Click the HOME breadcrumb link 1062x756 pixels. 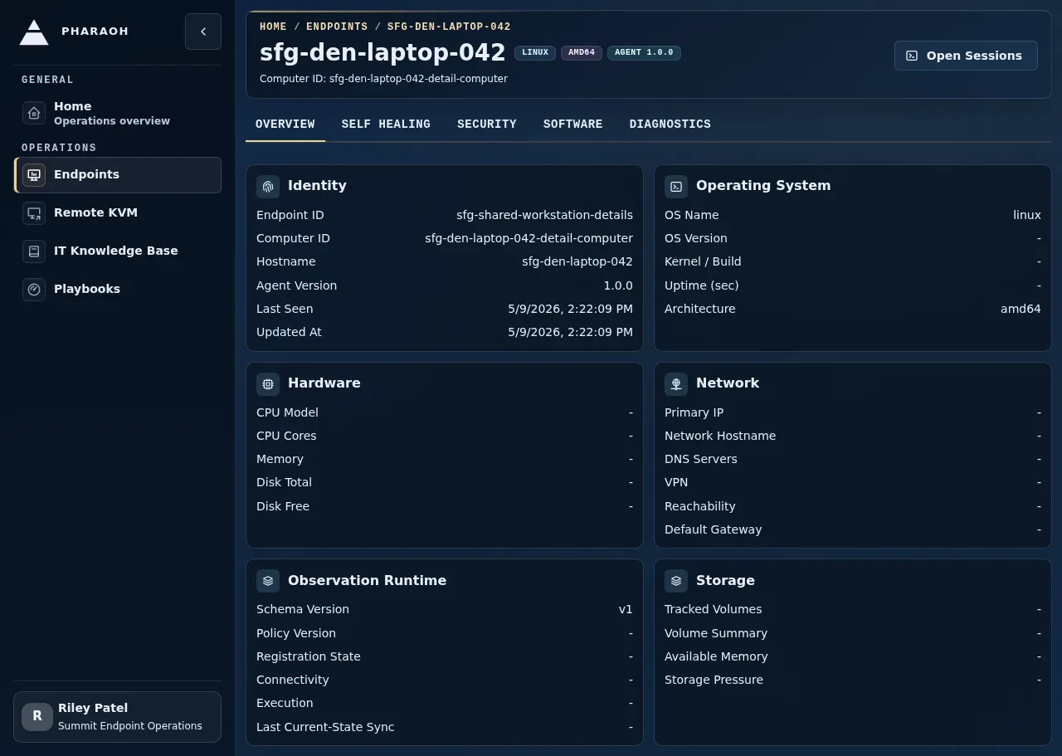273,27
